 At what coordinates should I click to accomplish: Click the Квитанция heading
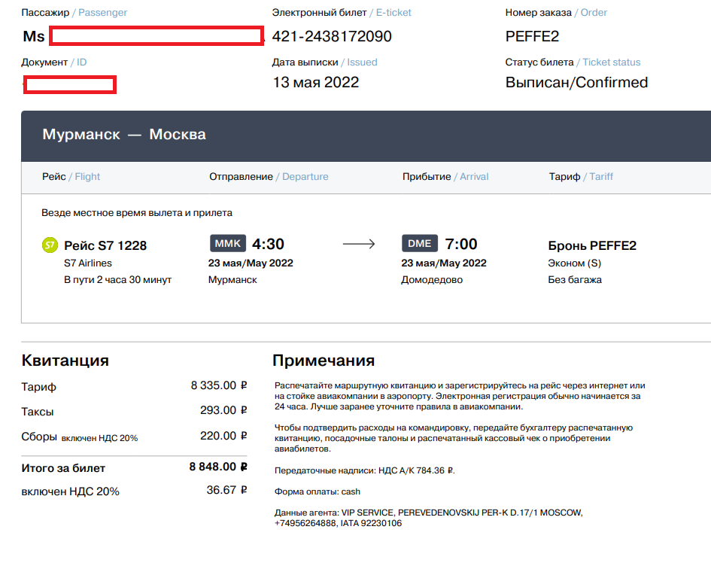click(x=65, y=361)
